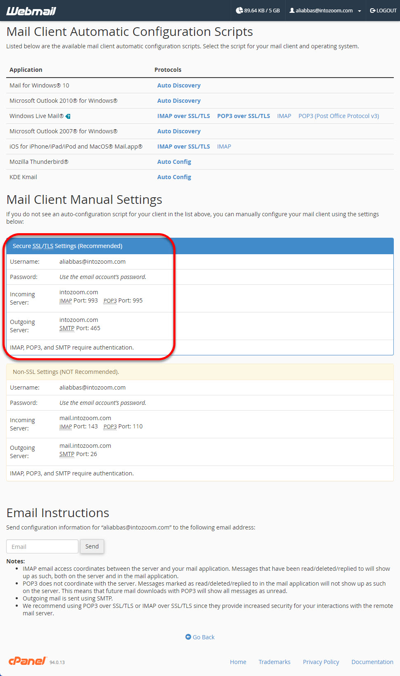Image resolution: width=400 pixels, height=676 pixels.
Task: Open the Trademarks footer link
Action: pyautogui.click(x=275, y=662)
